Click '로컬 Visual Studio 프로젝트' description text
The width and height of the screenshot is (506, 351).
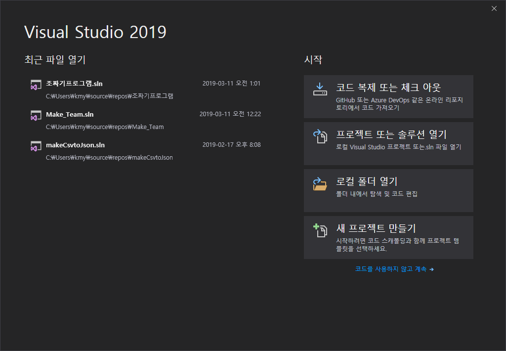point(399,147)
